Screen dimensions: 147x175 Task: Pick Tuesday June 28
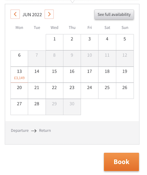click(x=37, y=107)
